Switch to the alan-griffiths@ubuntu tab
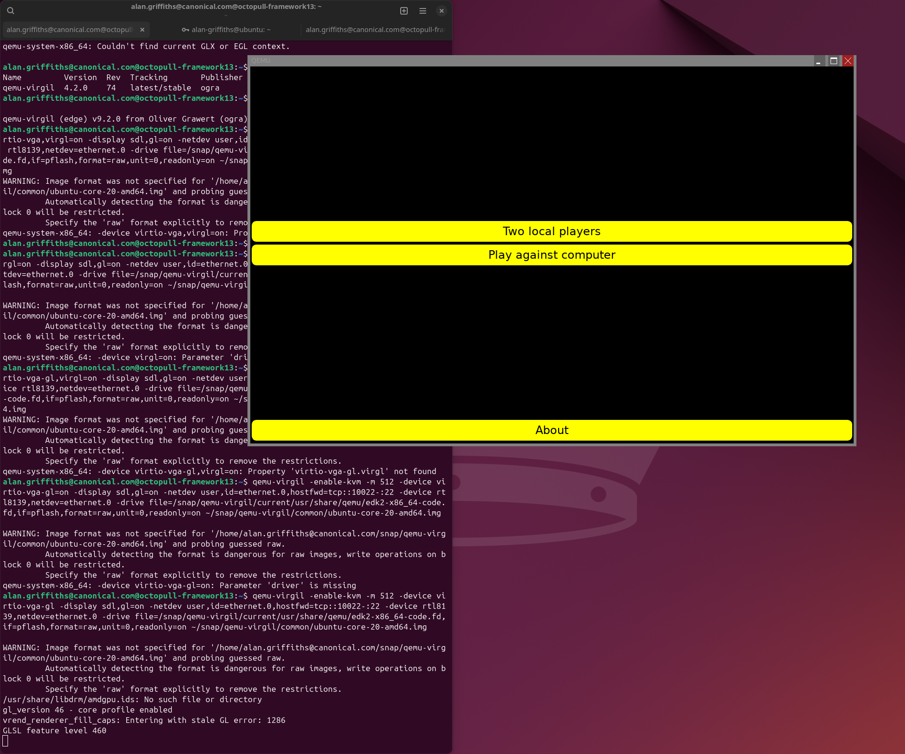 [231, 30]
